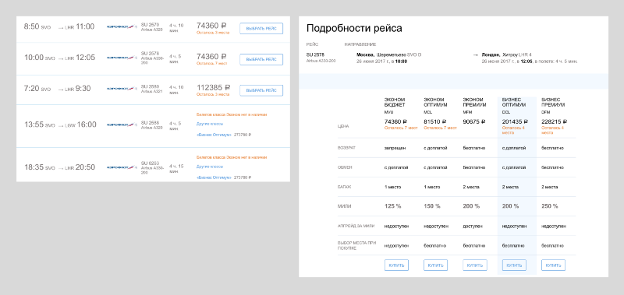624x295 pixels.
Task: Click the Aeroflot logo on the 7:20 flight
Action: (x=122, y=89)
